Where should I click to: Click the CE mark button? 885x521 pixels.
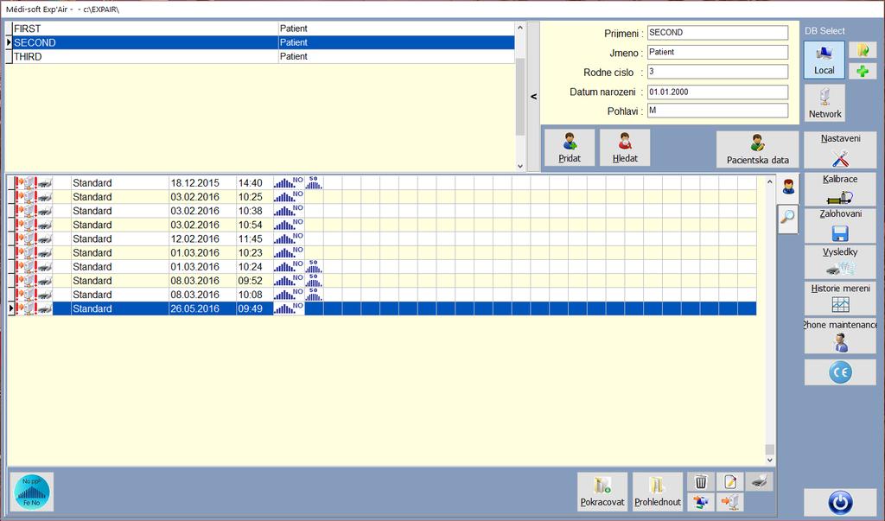coord(840,372)
